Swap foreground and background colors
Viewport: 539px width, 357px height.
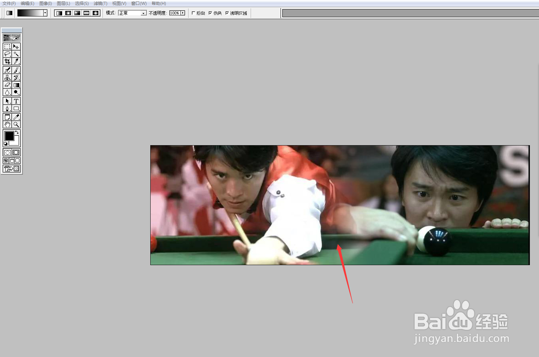pos(17,132)
